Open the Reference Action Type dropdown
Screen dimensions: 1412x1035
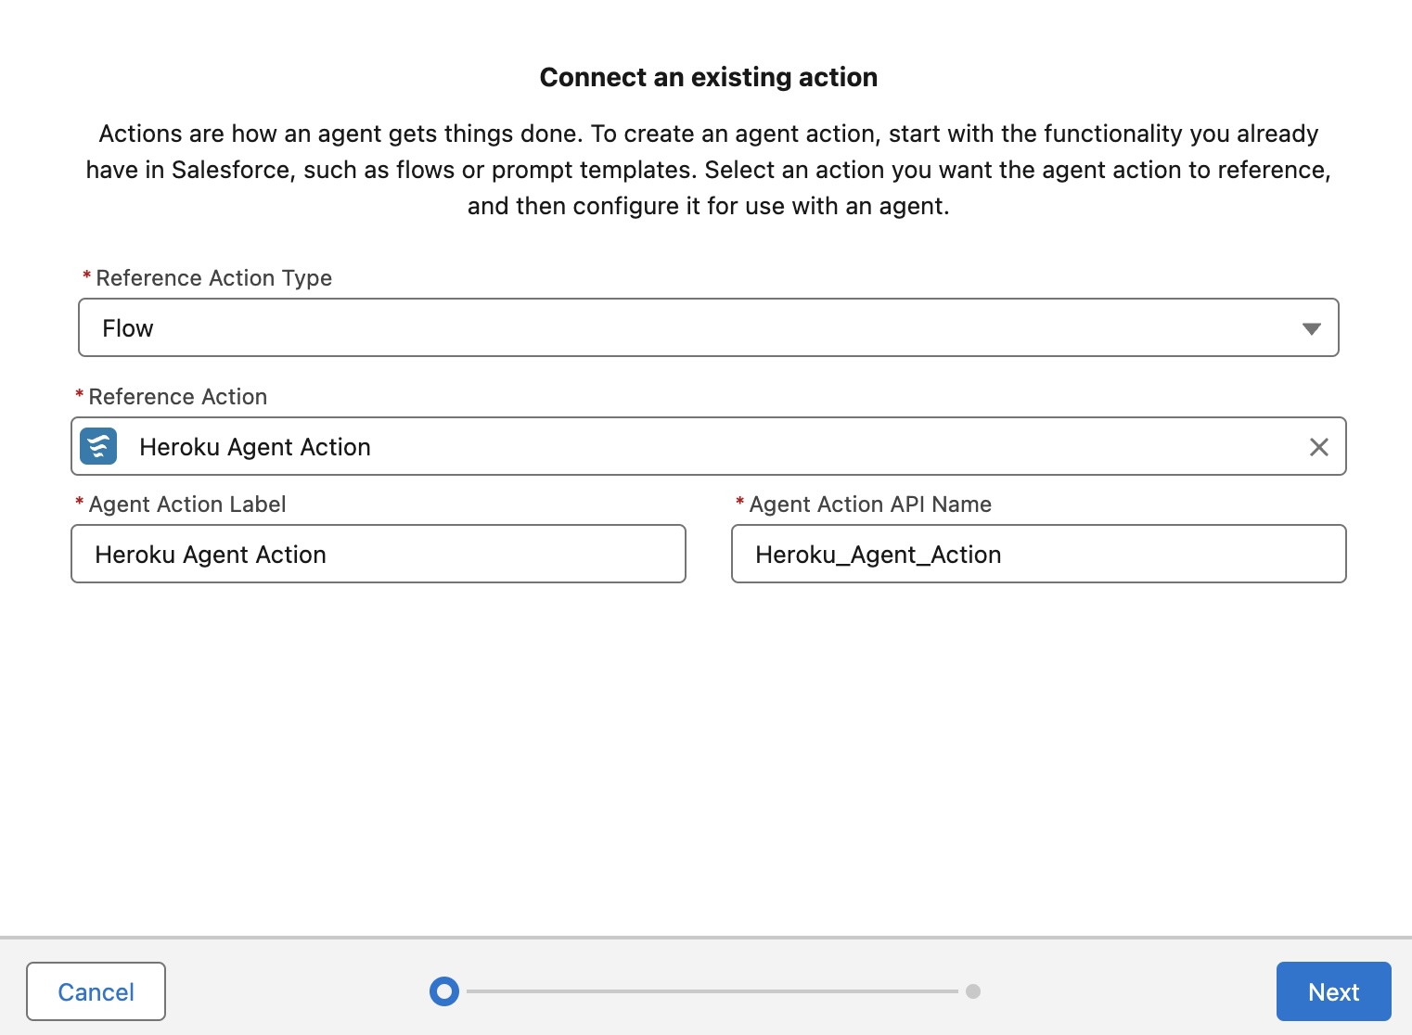[708, 327]
